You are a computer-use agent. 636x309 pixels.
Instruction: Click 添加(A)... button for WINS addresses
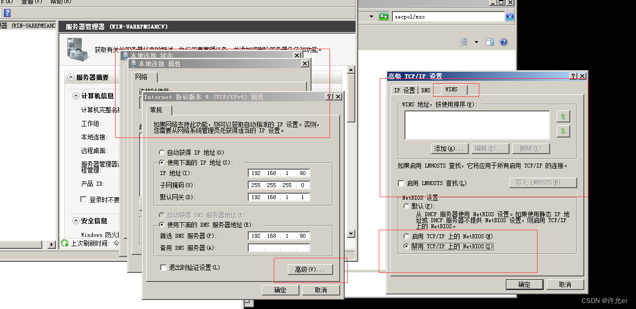tap(450, 148)
